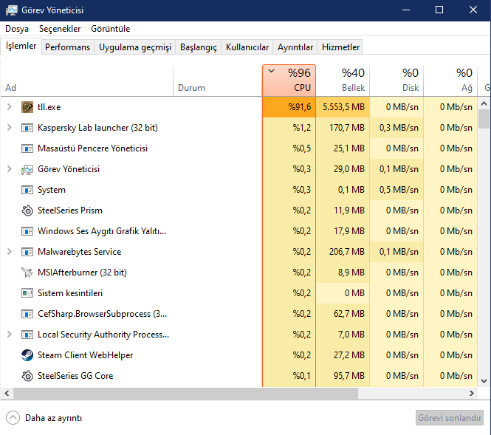Click the Steam Client WebHelper icon
Viewport: 491px width, 435px height.
(x=27, y=355)
